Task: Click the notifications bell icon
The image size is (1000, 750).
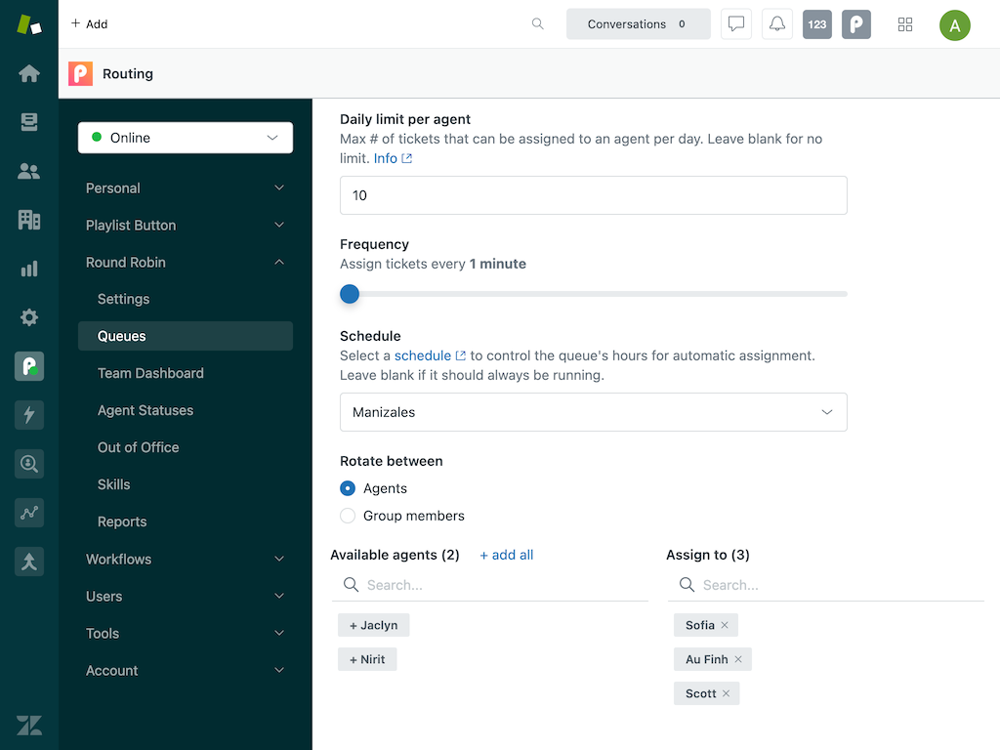Action: click(776, 23)
